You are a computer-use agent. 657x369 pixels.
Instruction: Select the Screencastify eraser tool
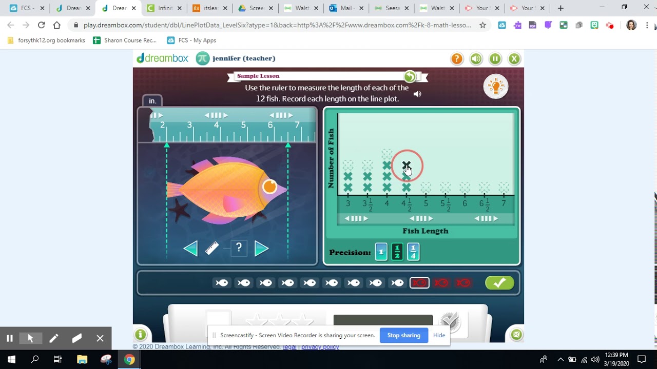[x=77, y=338]
